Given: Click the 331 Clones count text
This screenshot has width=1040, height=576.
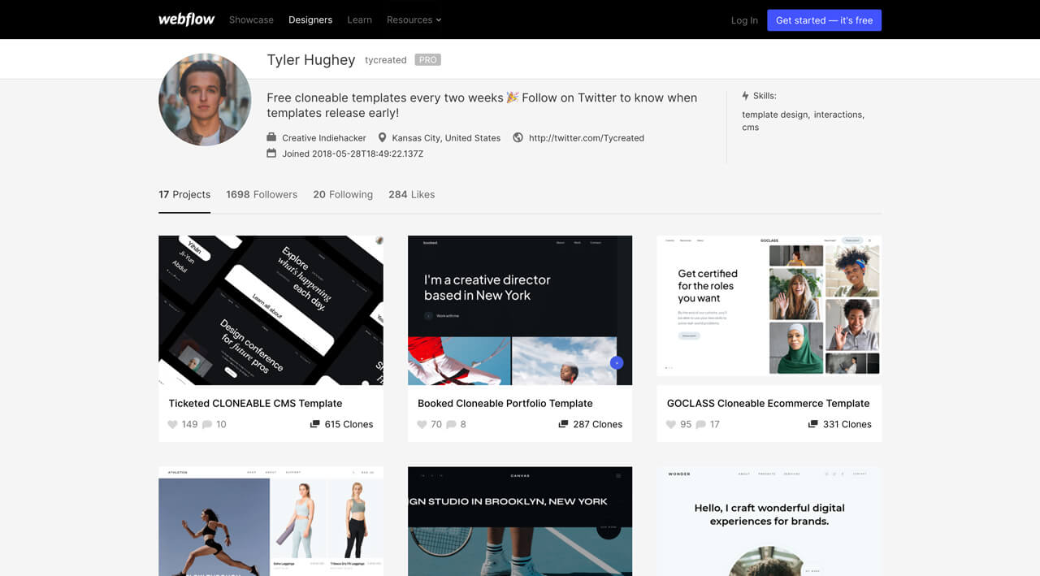Looking at the screenshot, I should pos(847,424).
